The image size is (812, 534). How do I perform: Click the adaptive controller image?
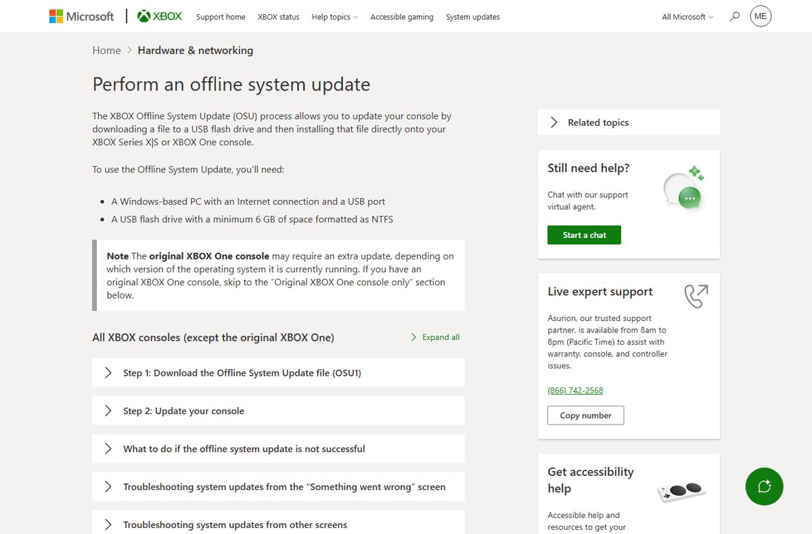pyautogui.click(x=681, y=491)
